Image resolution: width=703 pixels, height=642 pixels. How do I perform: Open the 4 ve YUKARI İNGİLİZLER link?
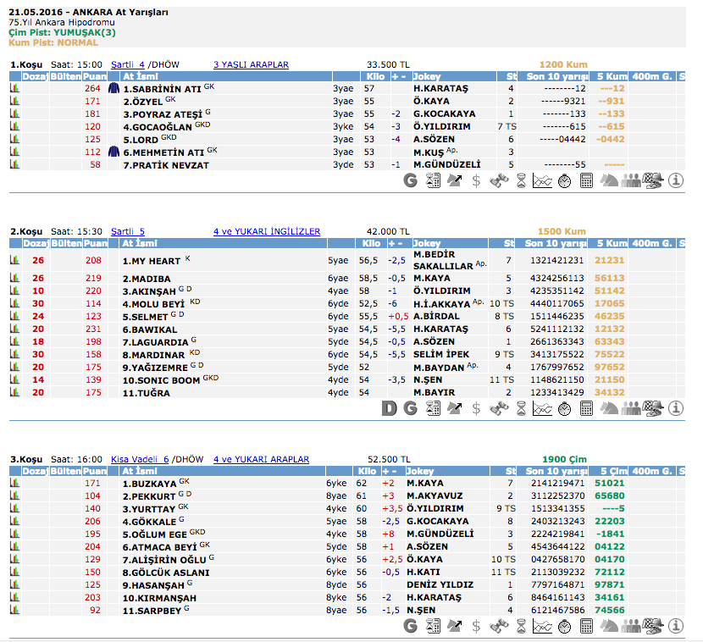(x=267, y=231)
